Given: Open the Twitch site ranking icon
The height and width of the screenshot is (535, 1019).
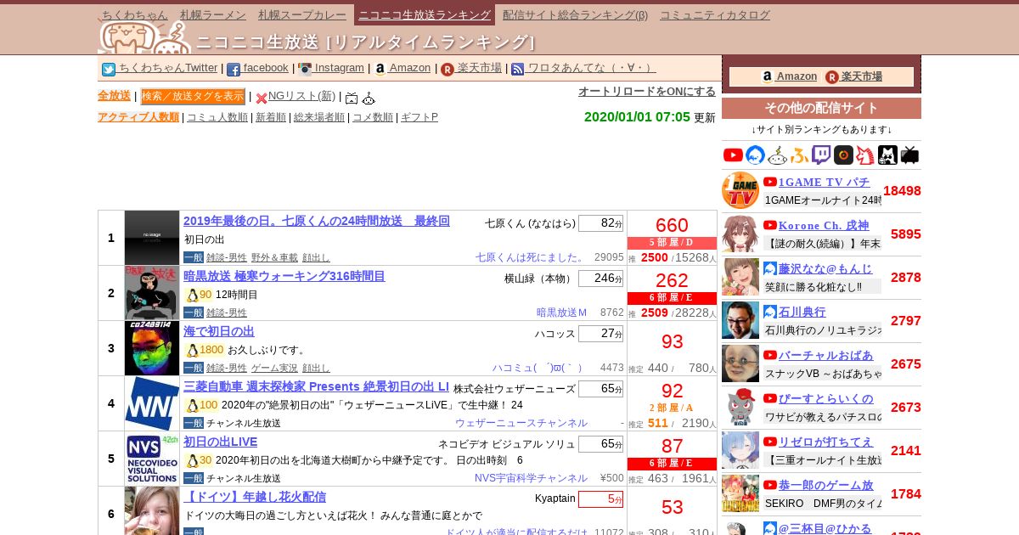Looking at the screenshot, I should pyautogui.click(x=821, y=155).
